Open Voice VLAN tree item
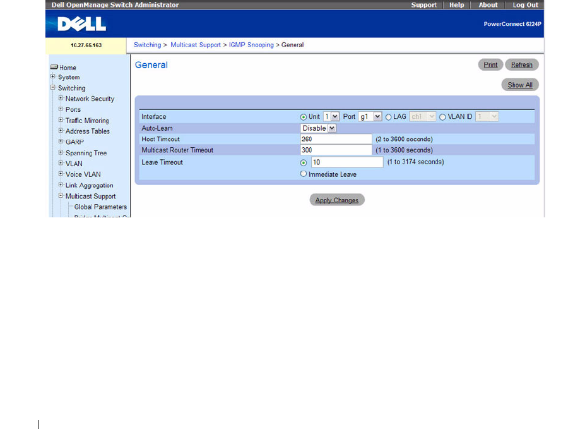 point(83,174)
